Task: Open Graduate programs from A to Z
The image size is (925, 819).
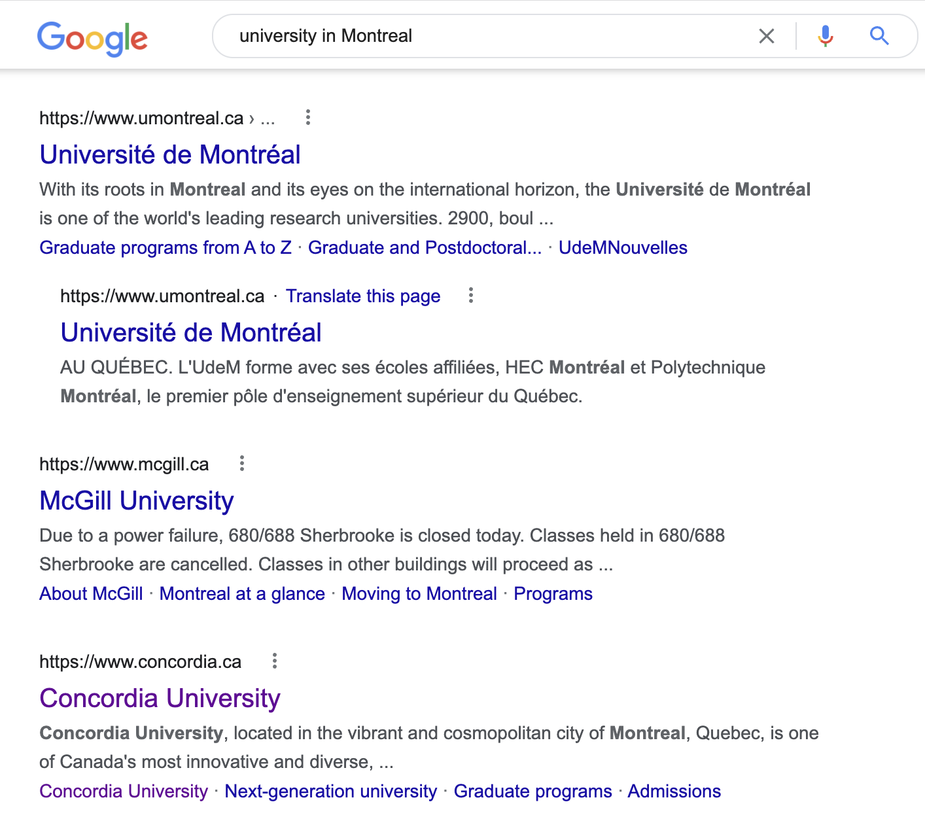Action: click(x=166, y=248)
